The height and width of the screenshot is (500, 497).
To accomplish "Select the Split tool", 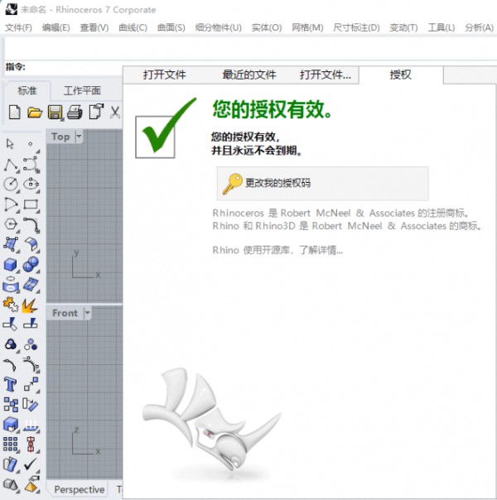I will [x=31, y=324].
